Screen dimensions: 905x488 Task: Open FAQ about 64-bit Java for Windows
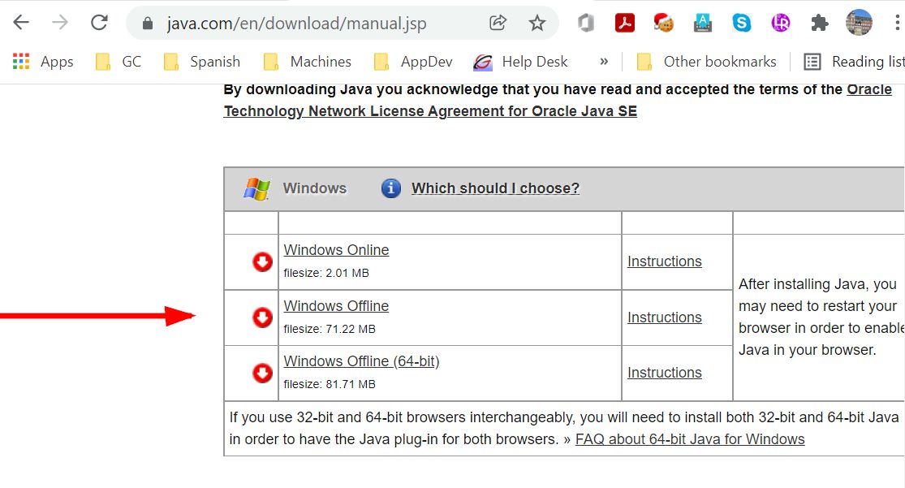690,439
